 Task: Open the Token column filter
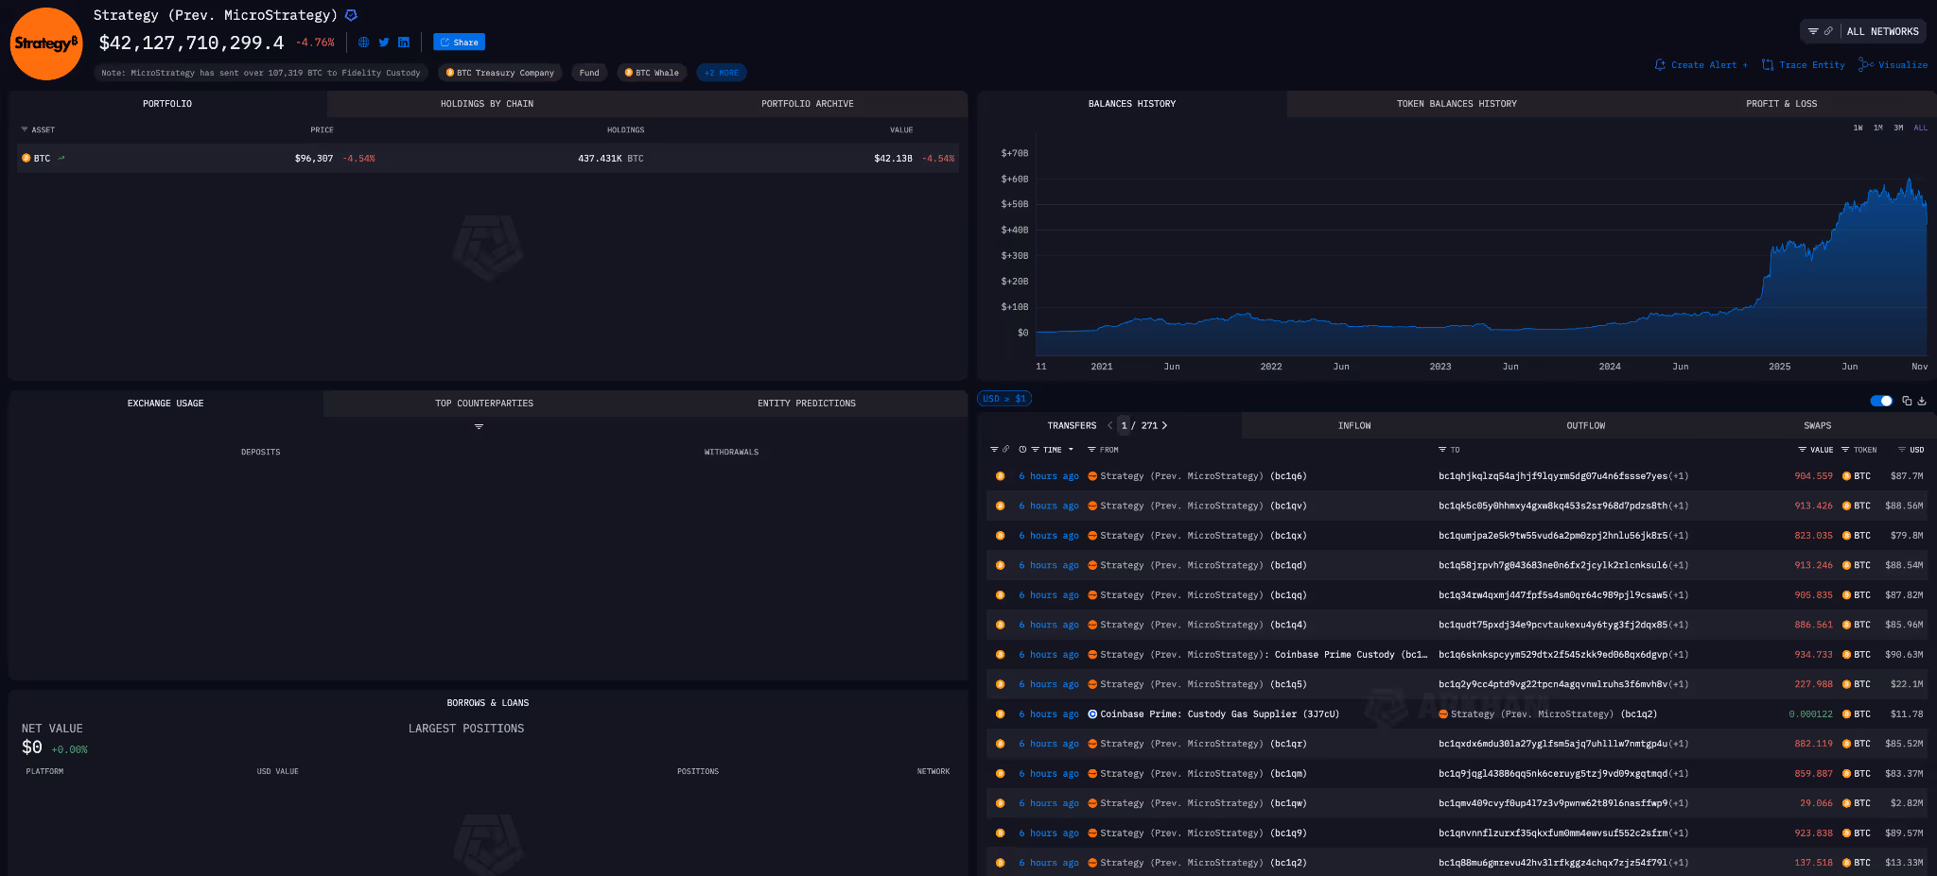tap(1845, 450)
